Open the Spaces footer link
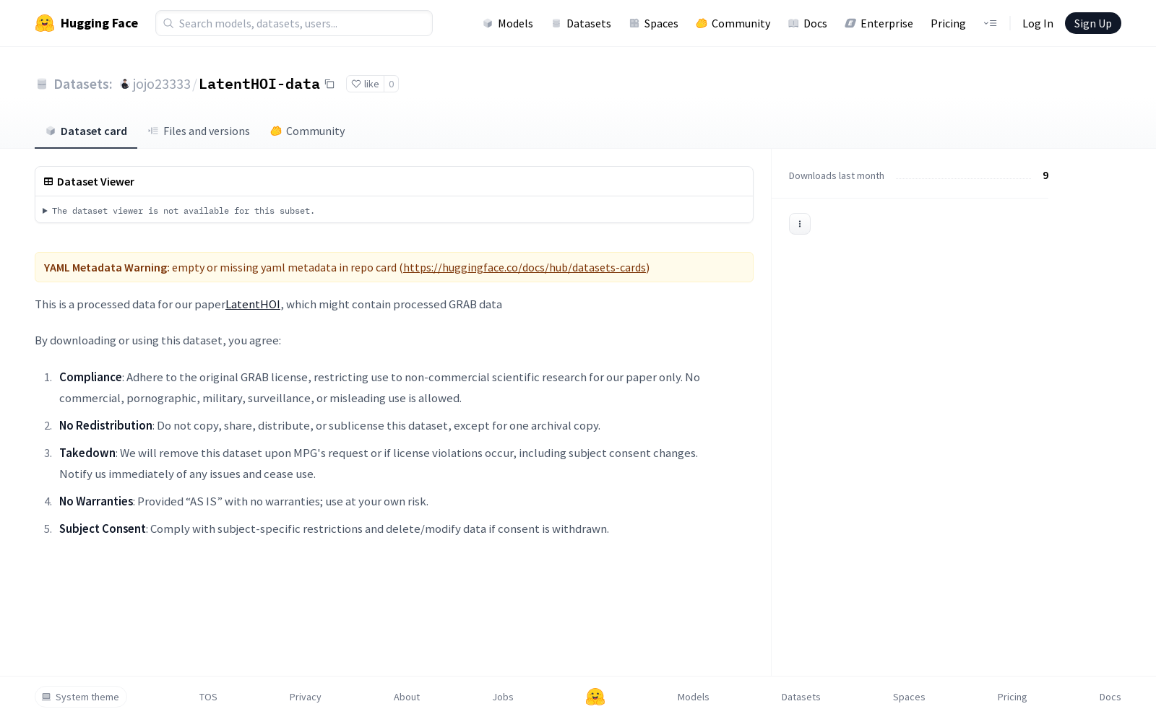This screenshot has width=1156, height=722. point(909,697)
